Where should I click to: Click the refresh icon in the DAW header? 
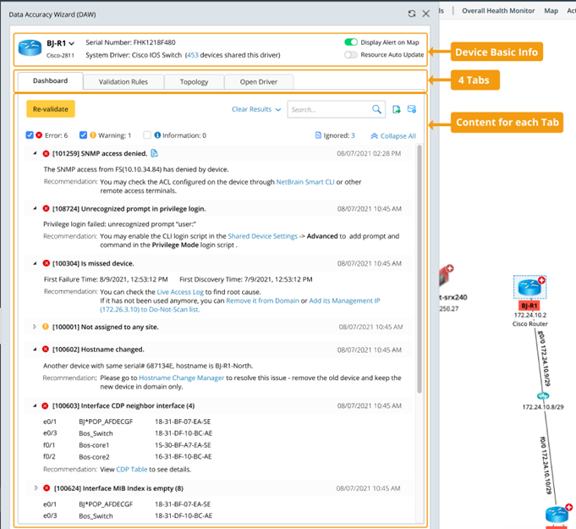412,14
